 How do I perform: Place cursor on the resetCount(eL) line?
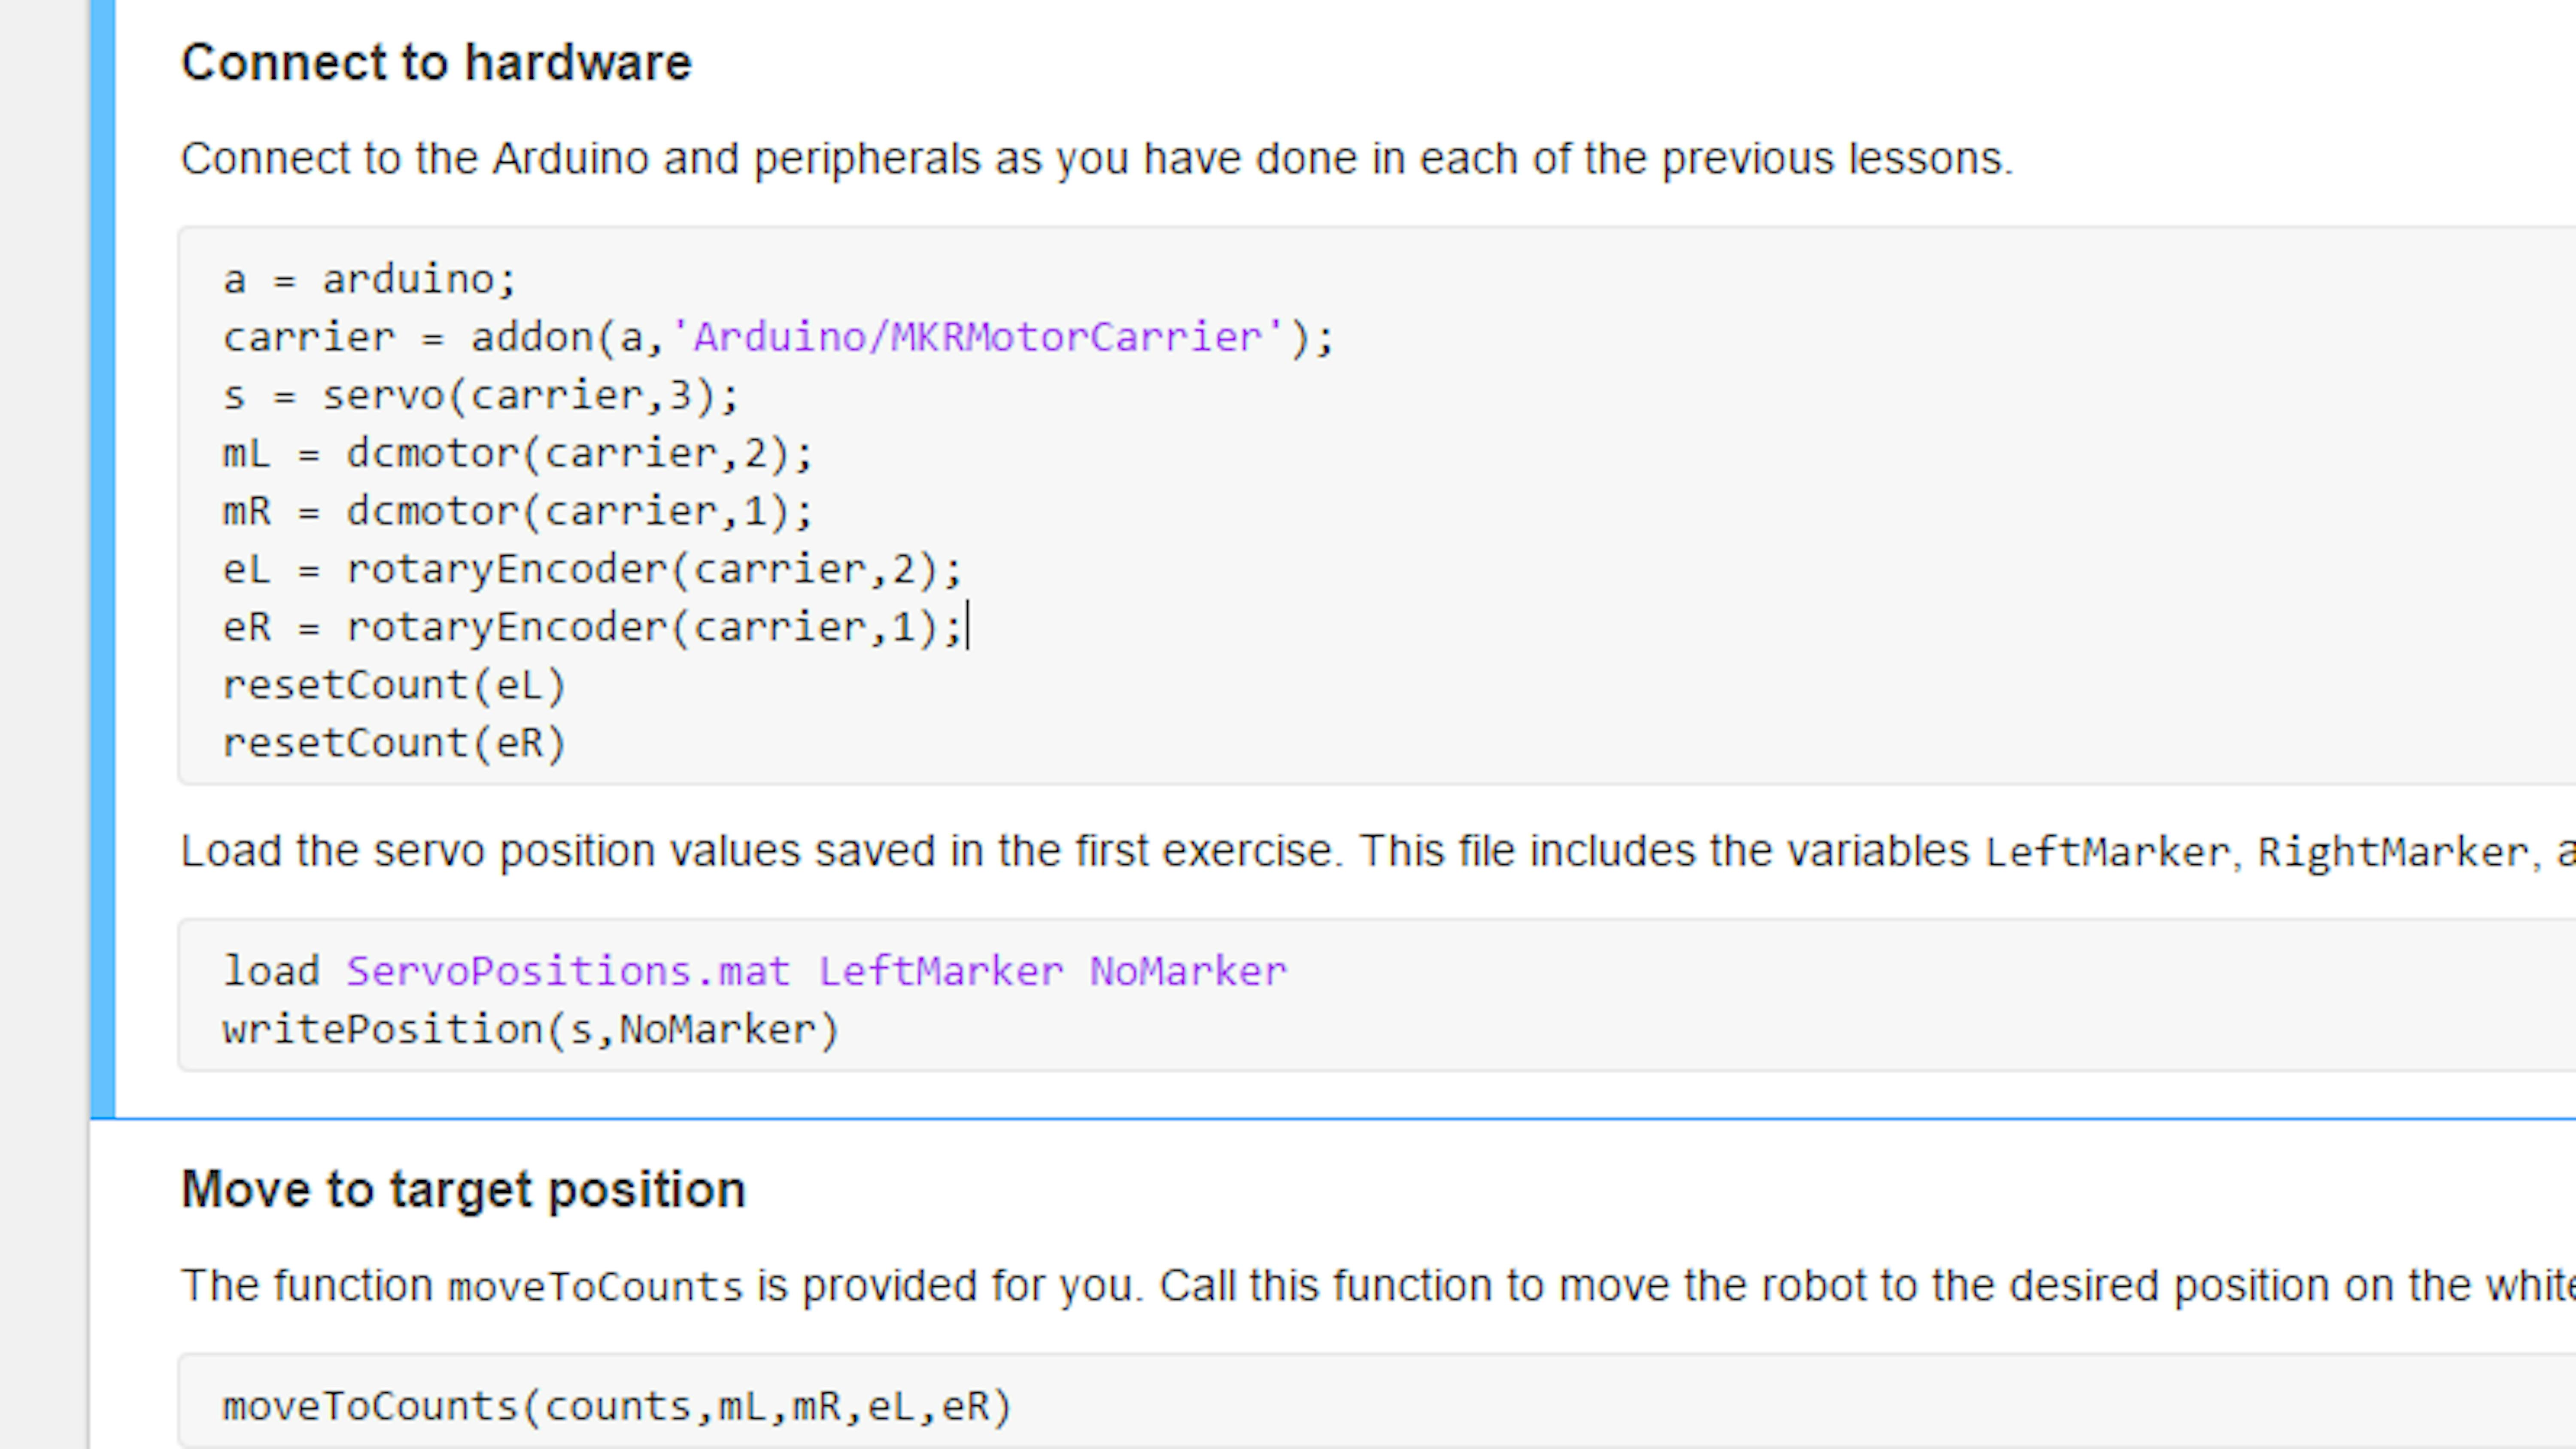394,685
